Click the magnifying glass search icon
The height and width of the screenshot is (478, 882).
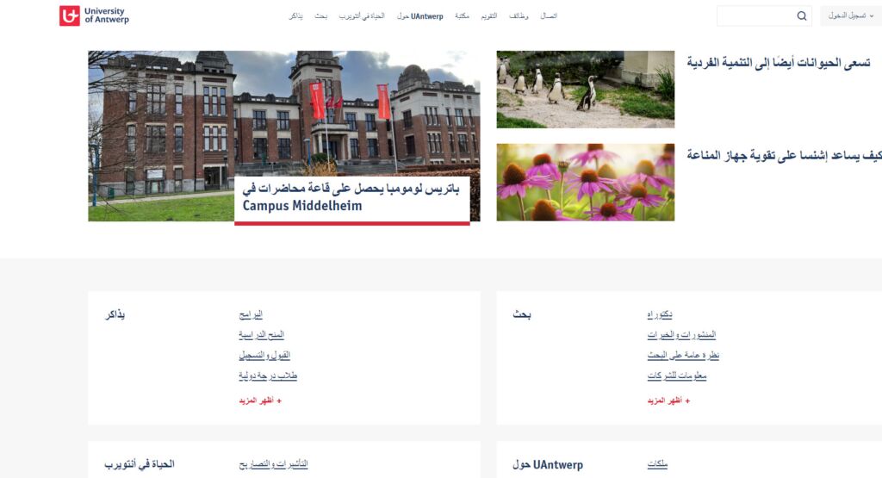802,16
